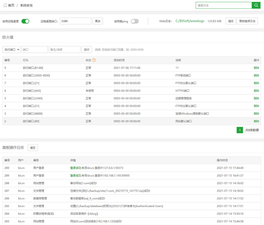Click the 放行 button to add rule
The width and height of the screenshot is (264, 225).
[87, 50]
